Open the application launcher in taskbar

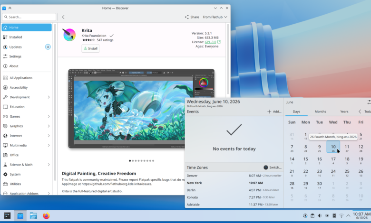(7, 216)
